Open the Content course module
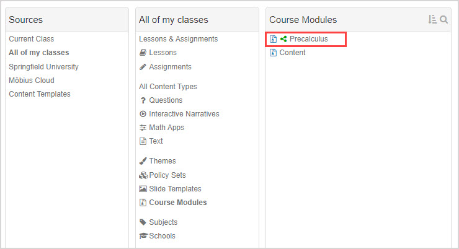The height and width of the screenshot is (249, 459). pyautogui.click(x=292, y=53)
